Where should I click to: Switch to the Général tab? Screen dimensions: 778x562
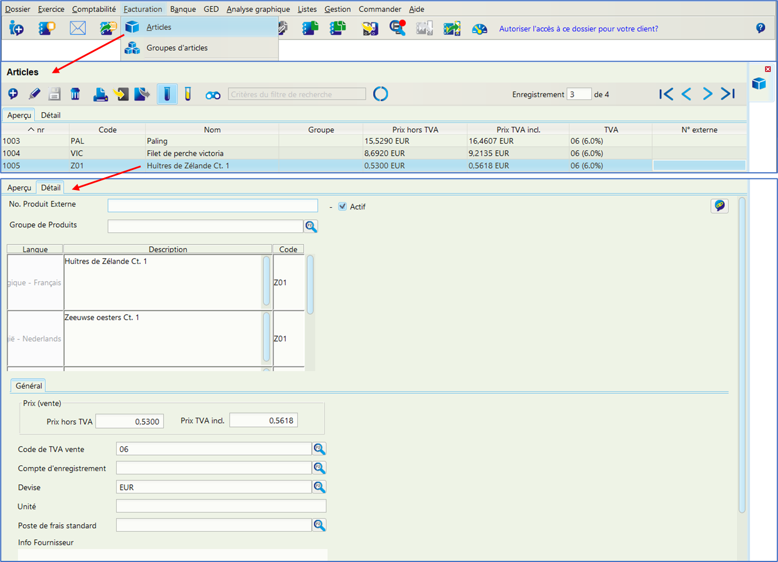pyautogui.click(x=29, y=386)
